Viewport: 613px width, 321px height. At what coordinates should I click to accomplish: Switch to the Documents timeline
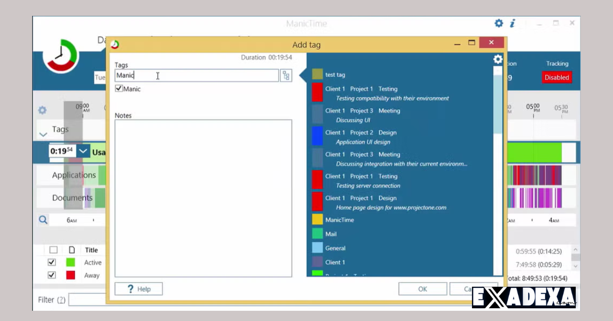point(72,198)
